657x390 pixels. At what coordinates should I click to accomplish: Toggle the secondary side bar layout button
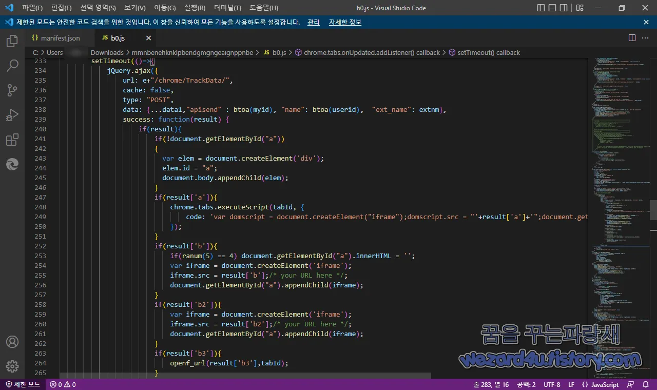(565, 8)
